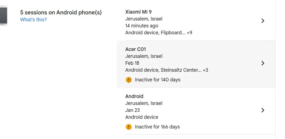Open the session titled "Android"
Viewport: 285px width, 139px height.
tap(134, 96)
